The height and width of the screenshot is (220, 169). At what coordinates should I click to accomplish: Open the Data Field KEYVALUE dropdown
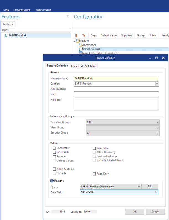119,192
